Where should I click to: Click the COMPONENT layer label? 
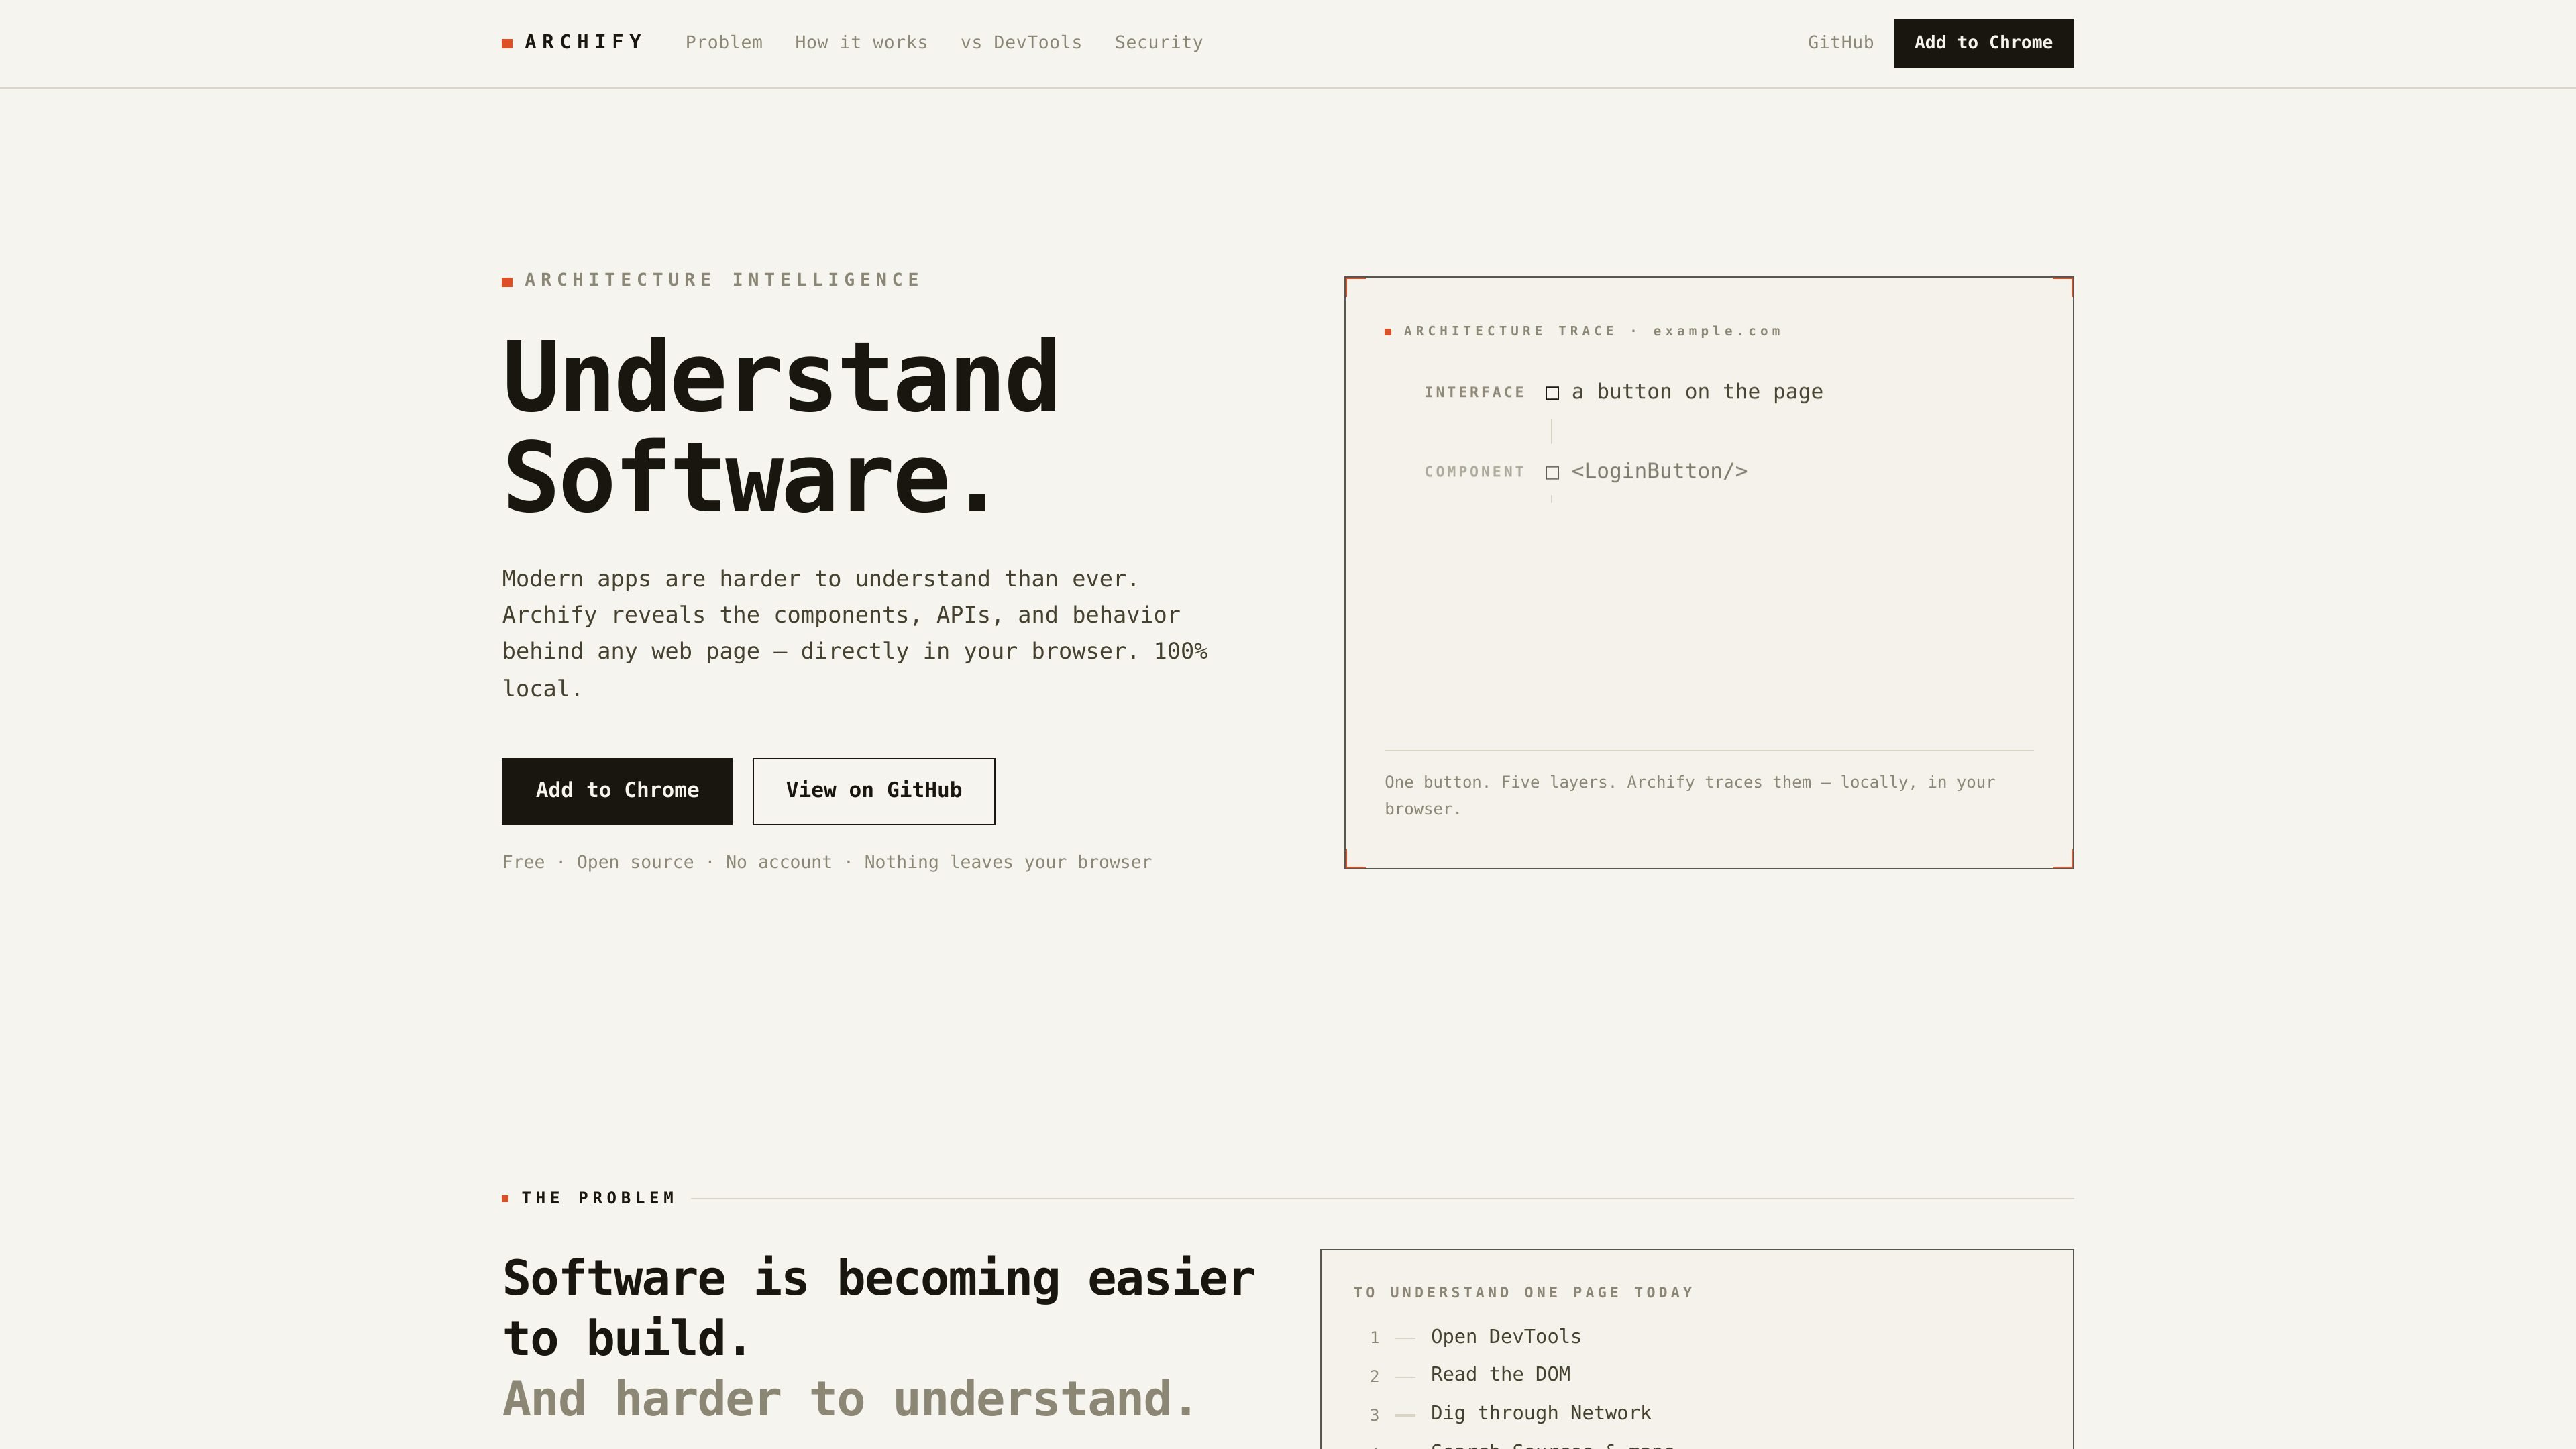(x=1474, y=471)
